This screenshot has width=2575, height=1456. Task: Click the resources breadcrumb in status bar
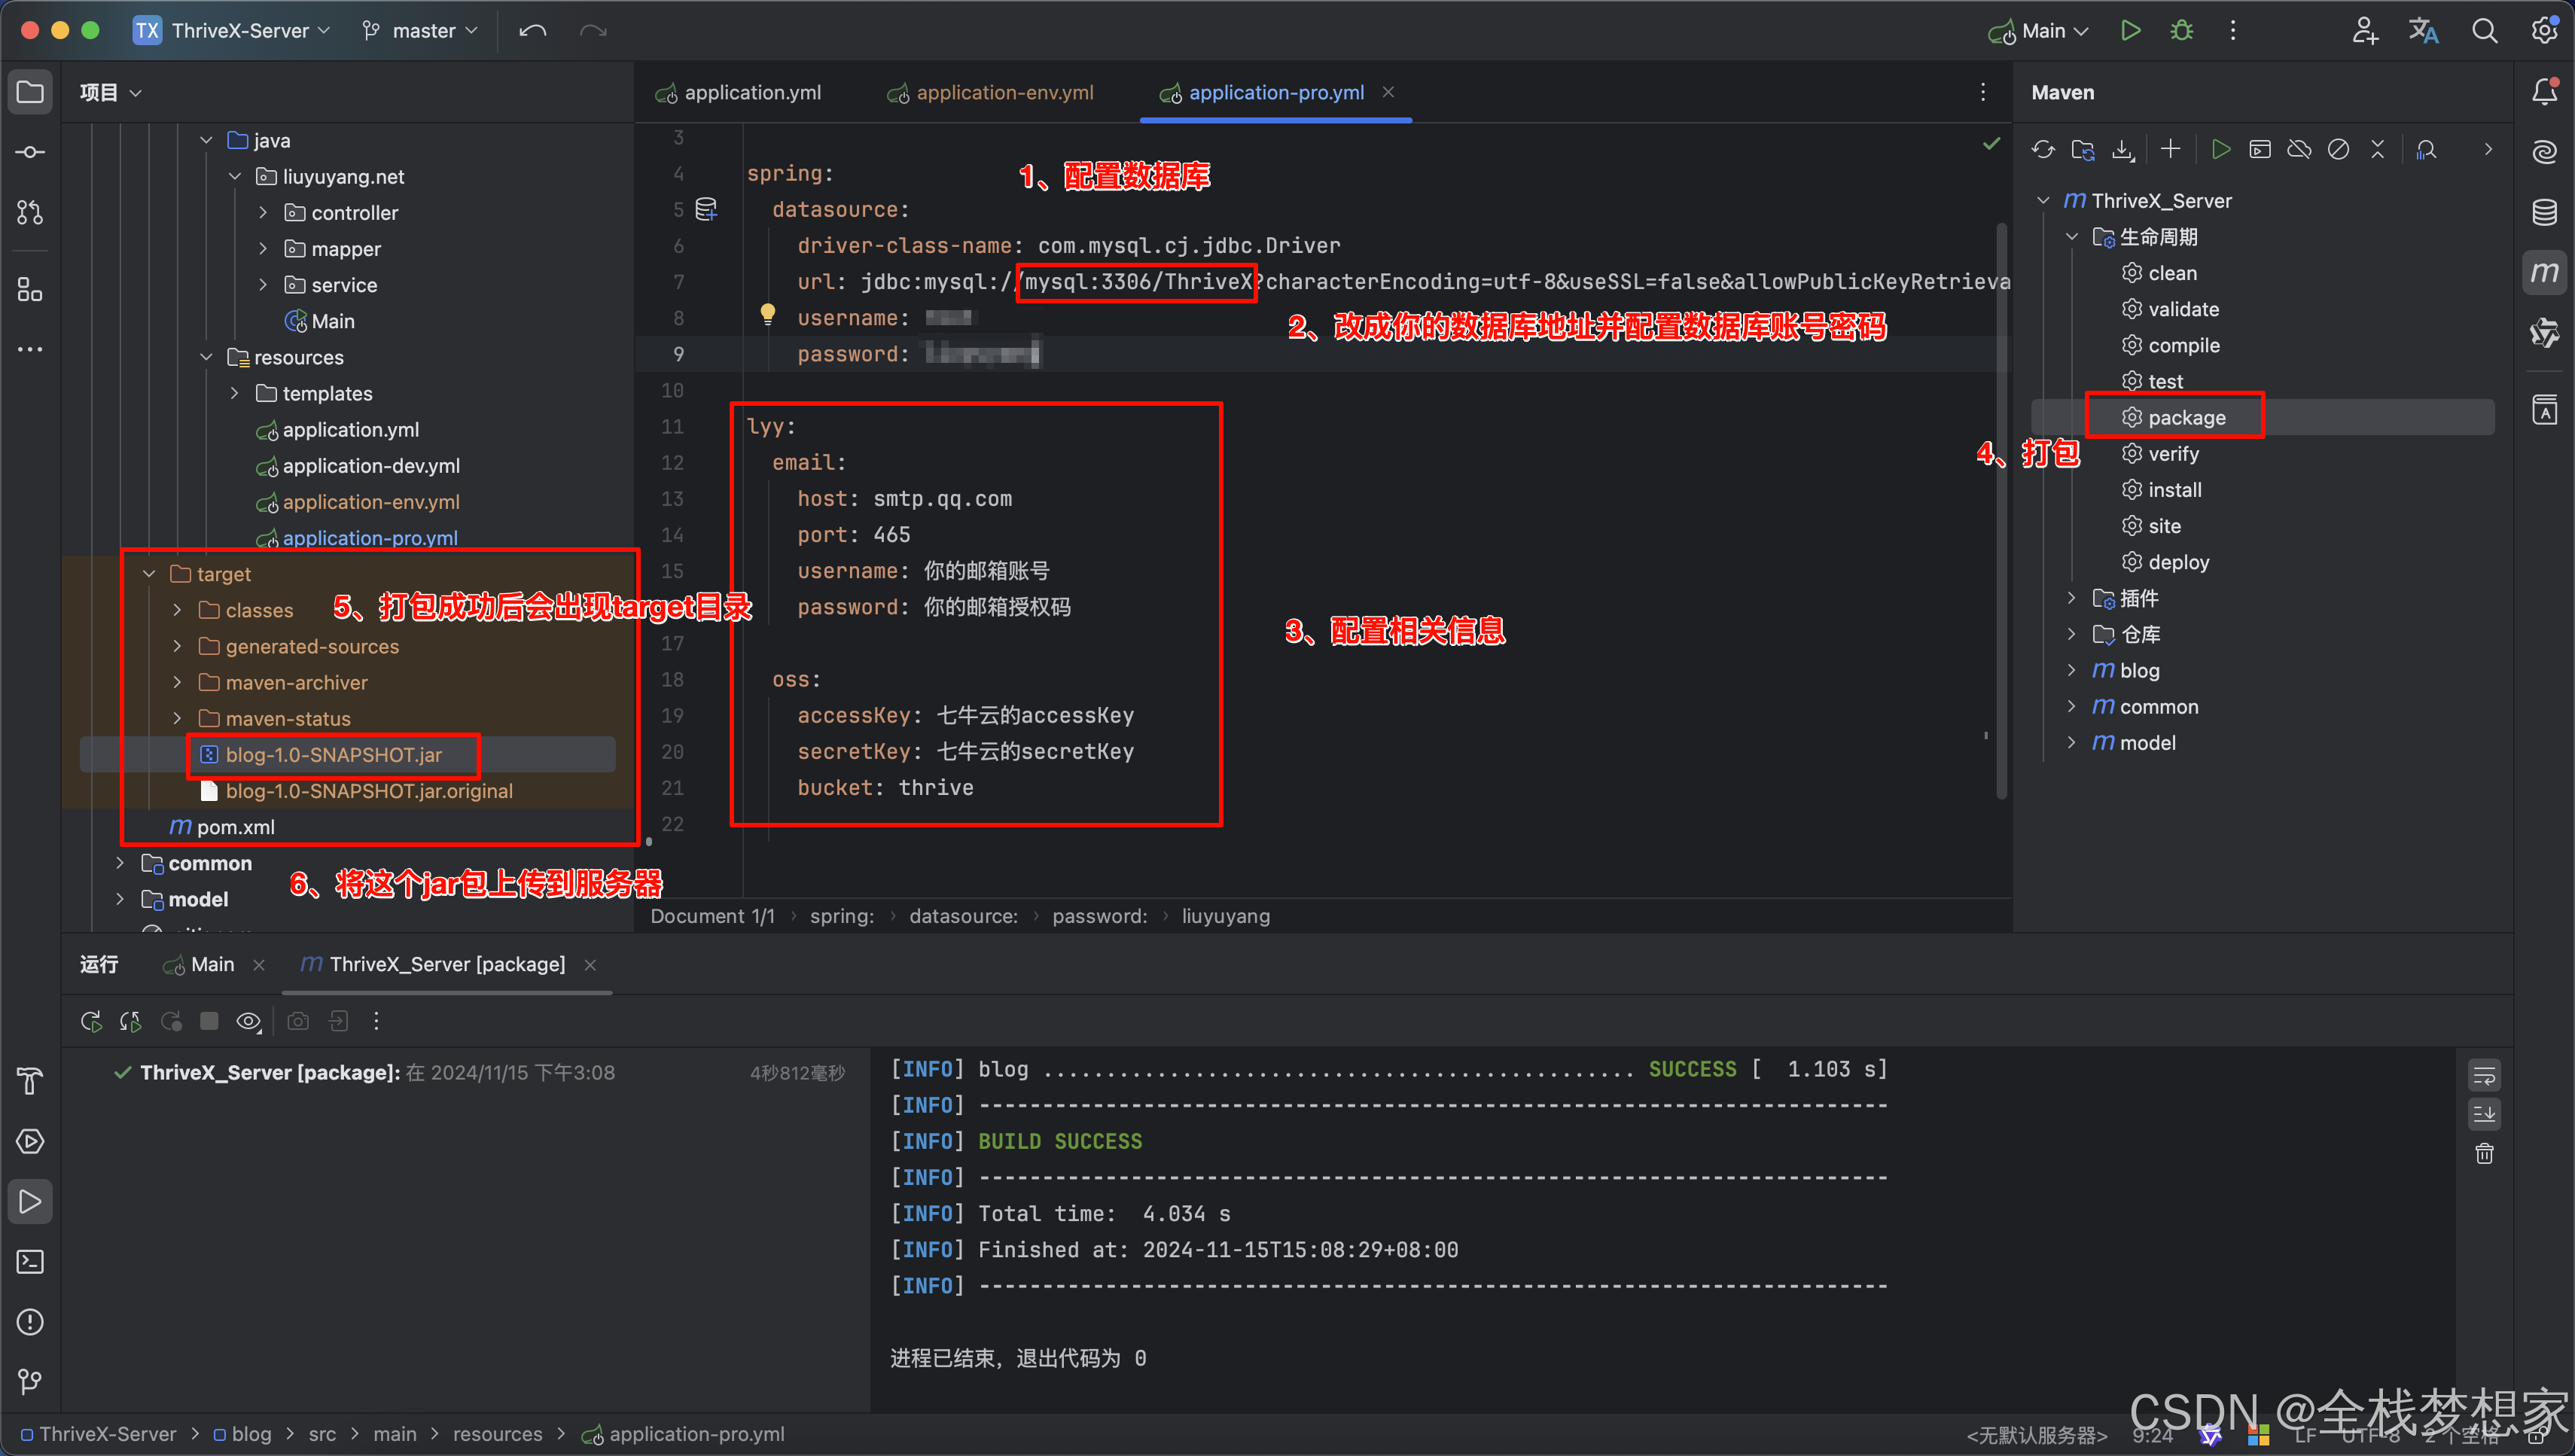[x=497, y=1434]
